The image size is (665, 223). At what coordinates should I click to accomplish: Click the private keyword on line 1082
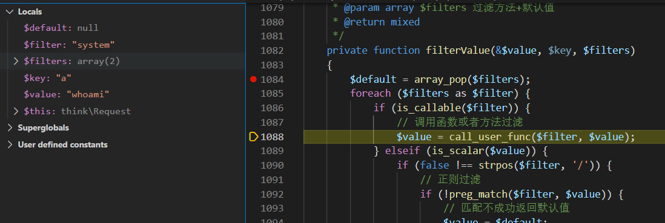pos(347,50)
